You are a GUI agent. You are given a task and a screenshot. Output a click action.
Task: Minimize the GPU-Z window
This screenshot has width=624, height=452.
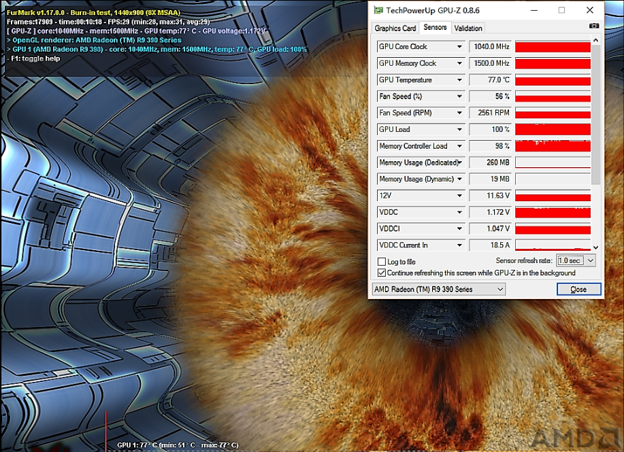[533, 10]
